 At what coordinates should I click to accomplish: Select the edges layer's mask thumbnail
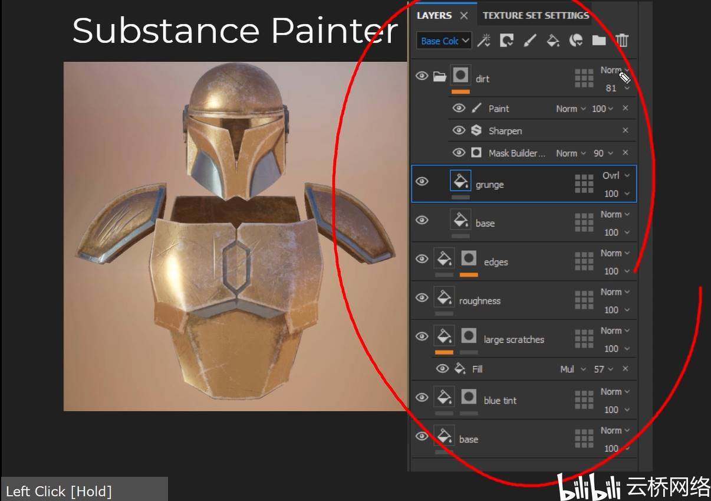click(469, 258)
